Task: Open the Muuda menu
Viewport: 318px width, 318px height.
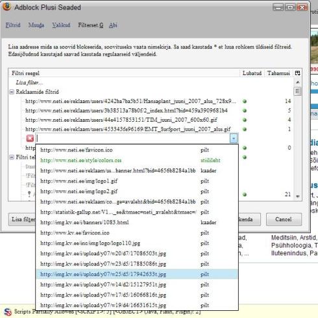Action: click(x=36, y=25)
